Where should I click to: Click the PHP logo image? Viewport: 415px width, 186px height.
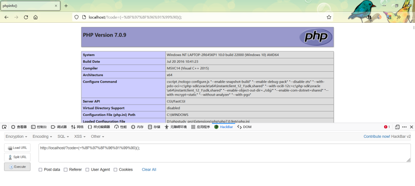coord(316,37)
